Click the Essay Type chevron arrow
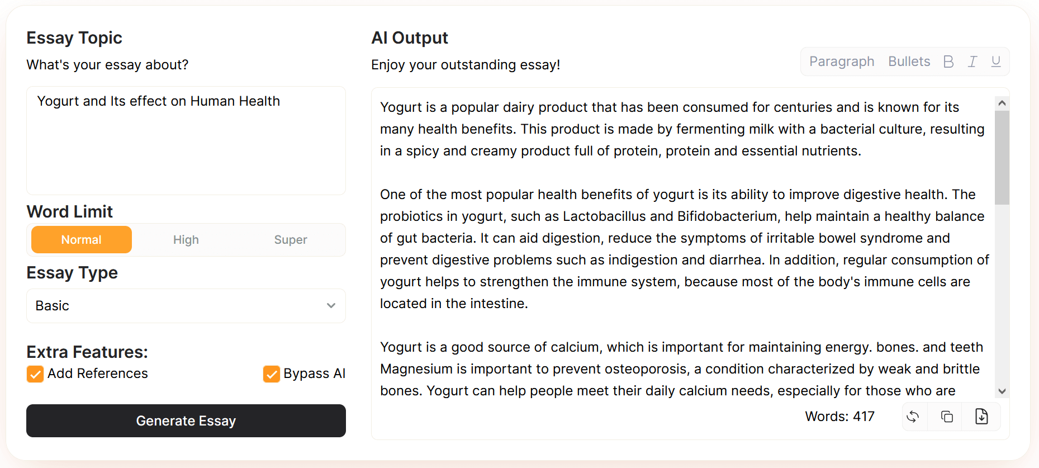The height and width of the screenshot is (468, 1039). pos(331,306)
